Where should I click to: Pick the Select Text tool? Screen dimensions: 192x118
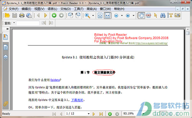[170, 15]
